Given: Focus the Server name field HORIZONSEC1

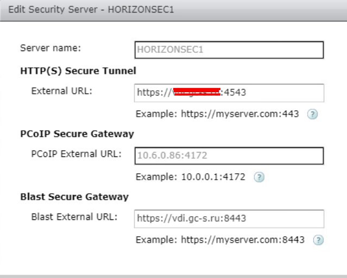Looking at the screenshot, I should point(229,50).
